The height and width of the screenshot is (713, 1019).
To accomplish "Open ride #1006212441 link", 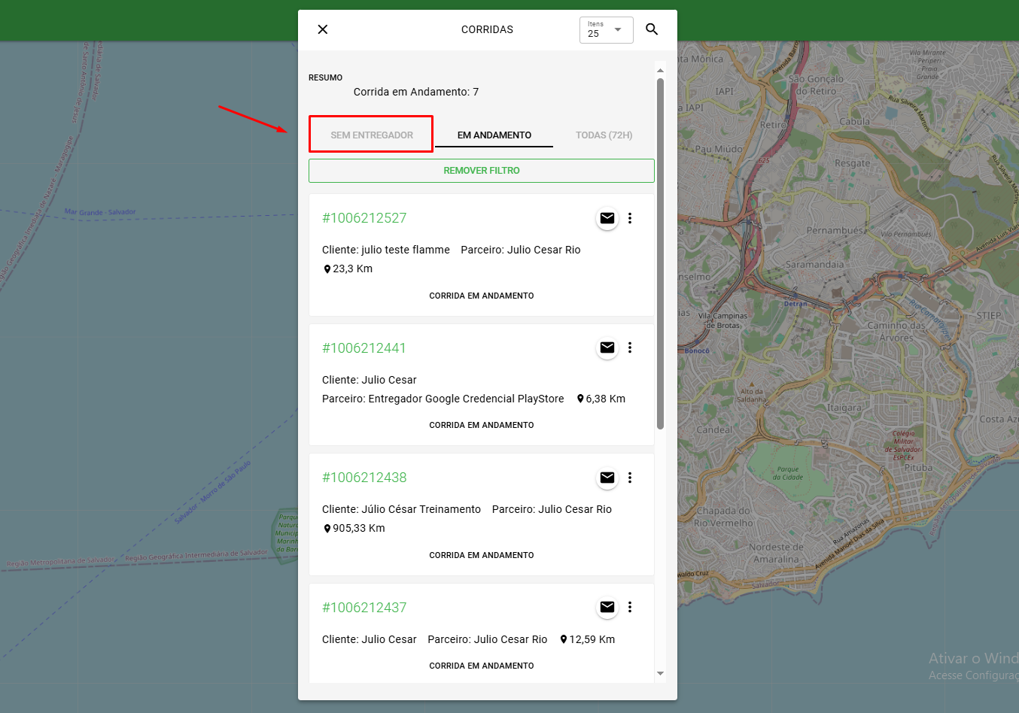I will click(364, 348).
